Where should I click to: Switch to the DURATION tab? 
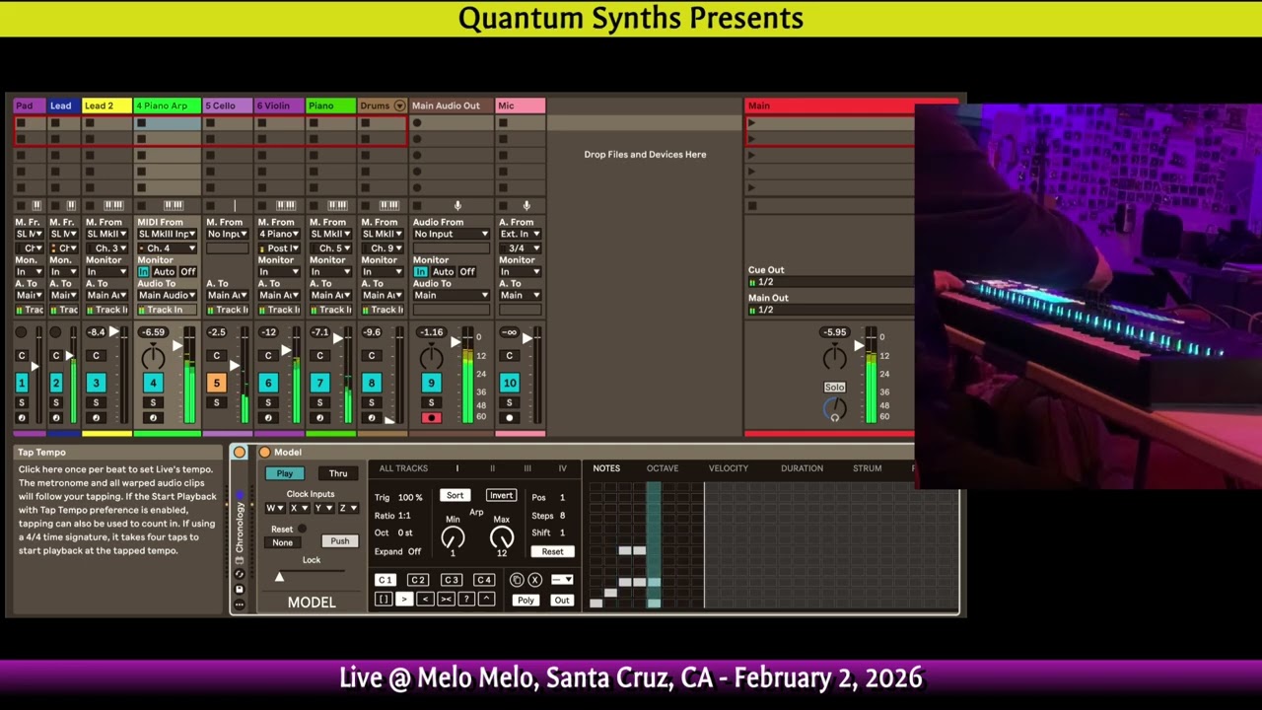coord(802,468)
